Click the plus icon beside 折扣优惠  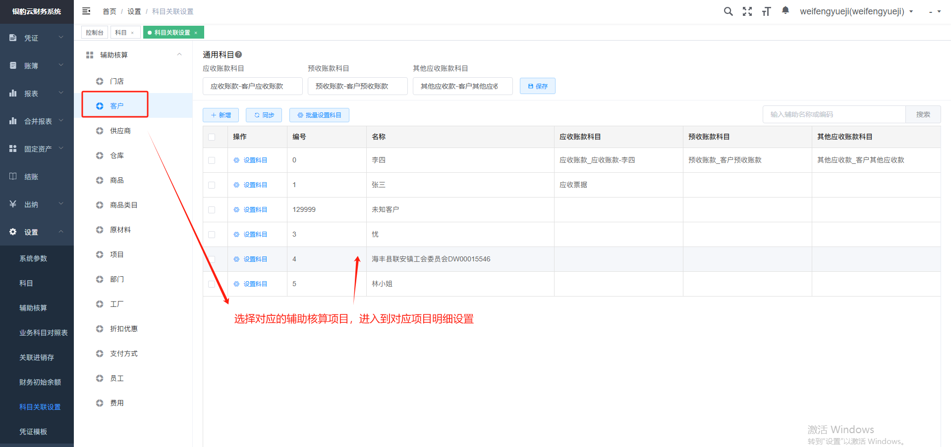pyautogui.click(x=100, y=329)
